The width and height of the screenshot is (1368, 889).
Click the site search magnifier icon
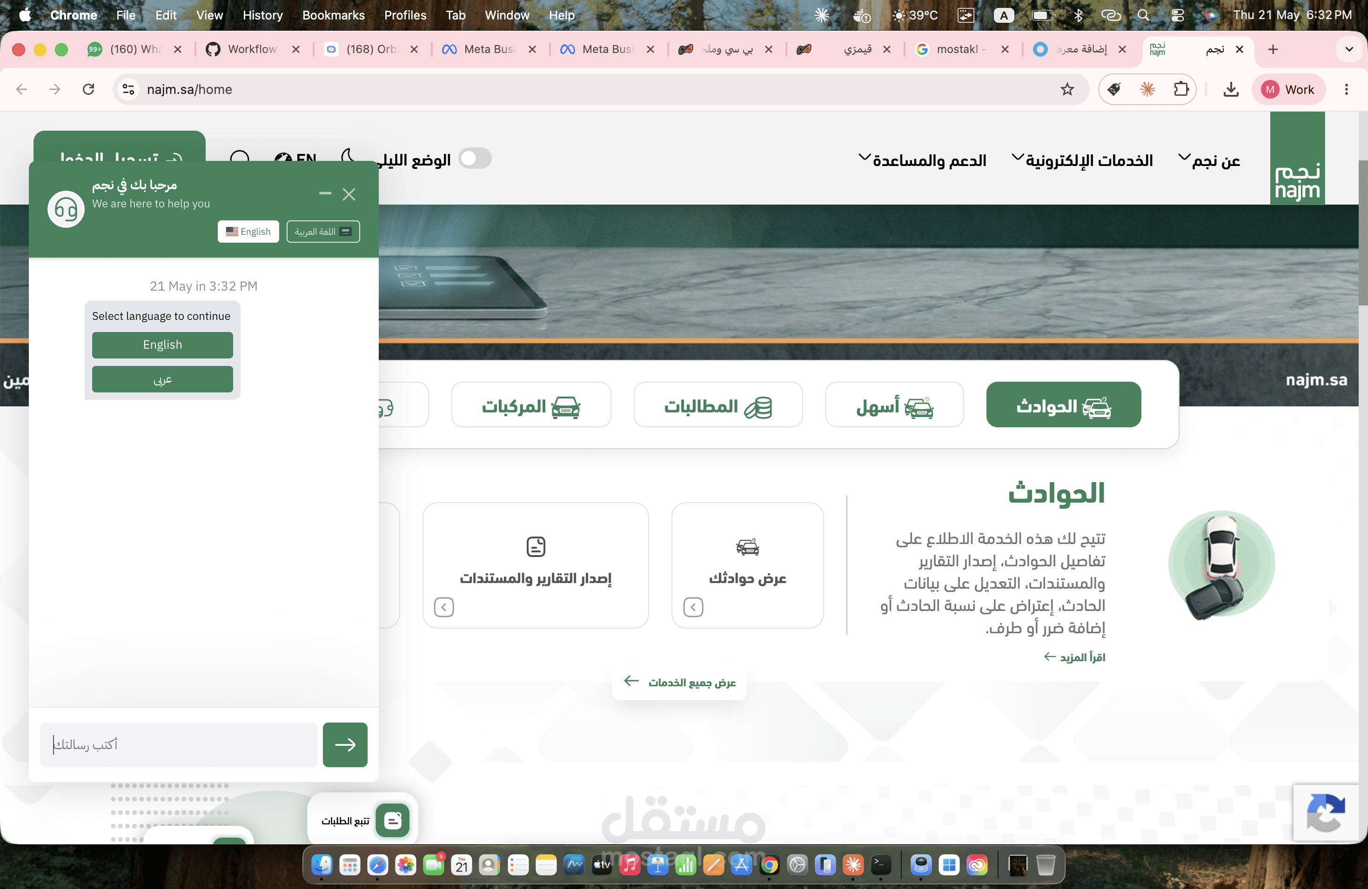[239, 159]
